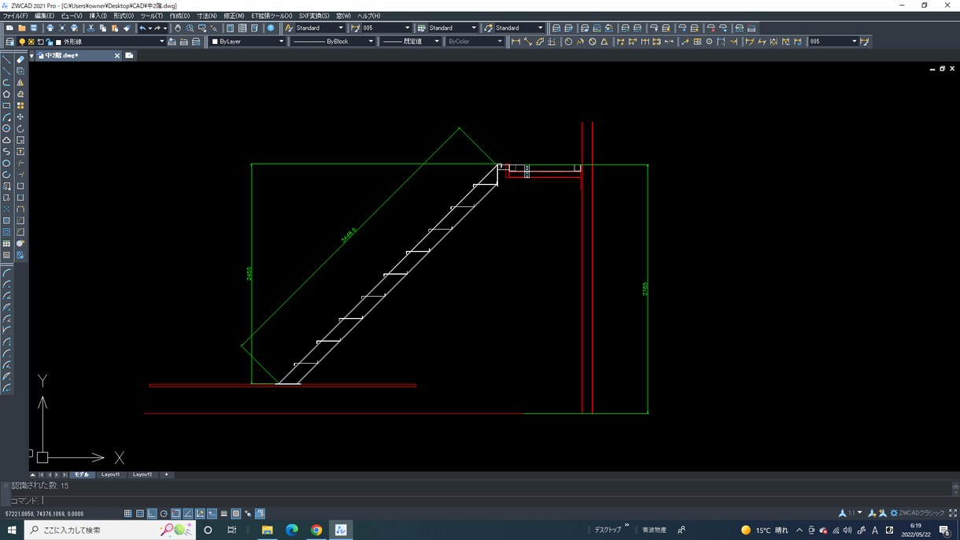
Task: Open the 005 dimension style dropdown
Action: pyautogui.click(x=386, y=28)
